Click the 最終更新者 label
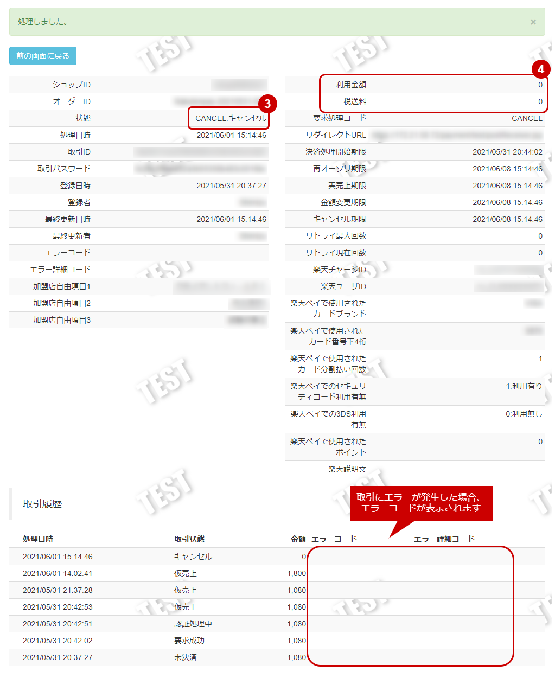 coord(72,236)
